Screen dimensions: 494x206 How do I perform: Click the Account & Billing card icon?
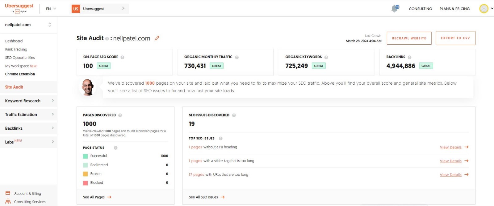(x=8, y=193)
